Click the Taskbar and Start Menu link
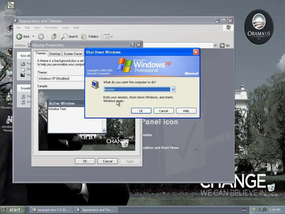This screenshot has height=214, width=285. click(161, 148)
